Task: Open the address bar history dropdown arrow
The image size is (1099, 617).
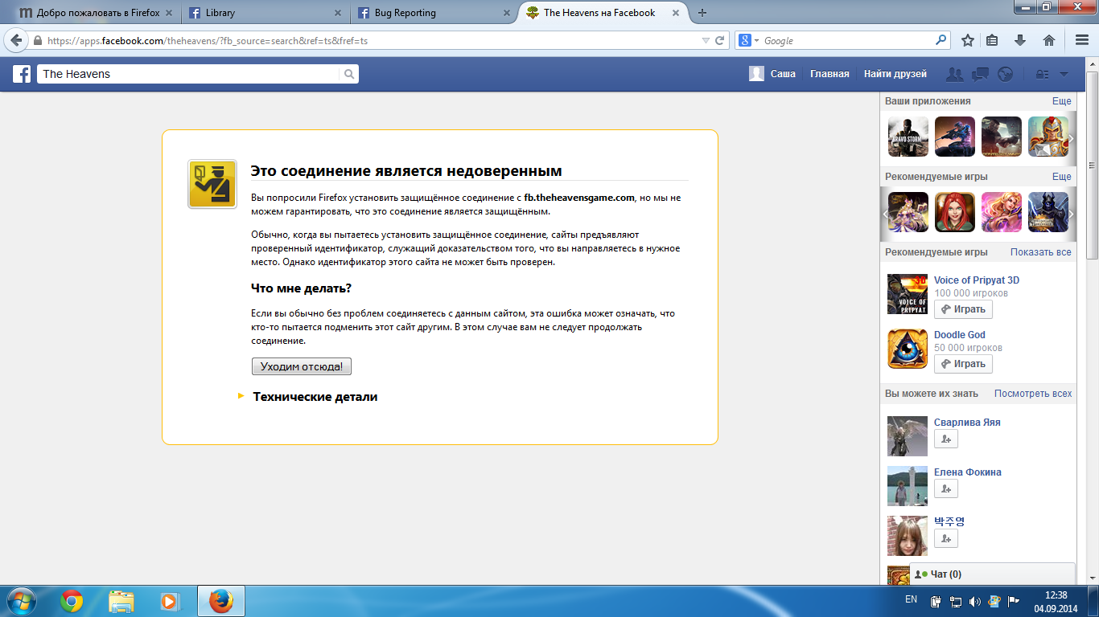Action: [706, 40]
